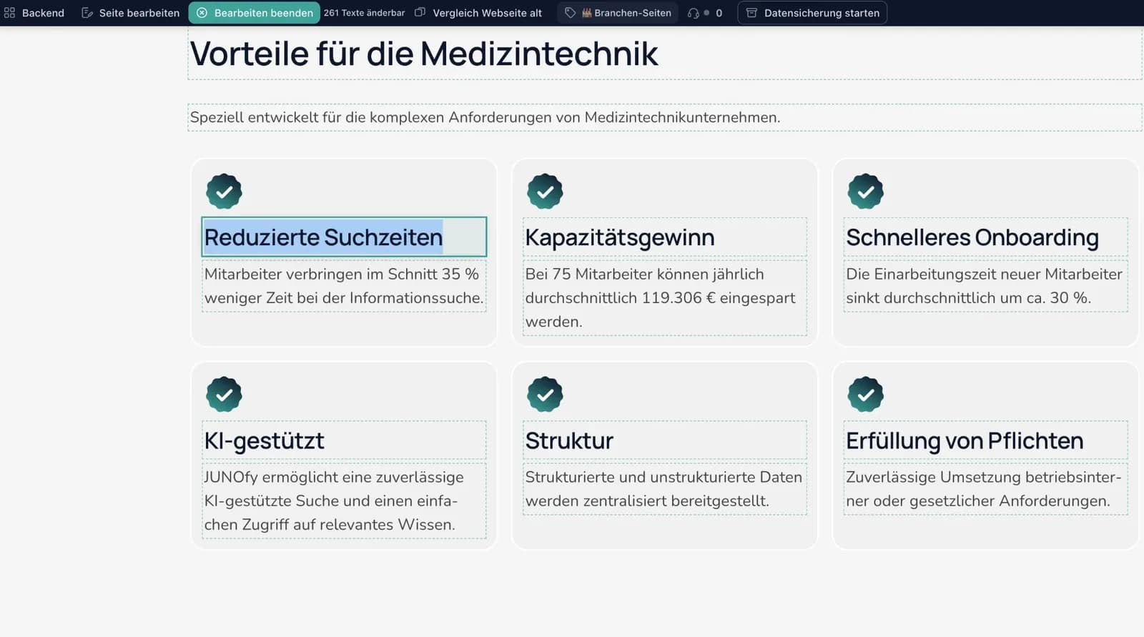This screenshot has height=637, width=1144.
Task: Click the headset support icon
Action: [693, 13]
